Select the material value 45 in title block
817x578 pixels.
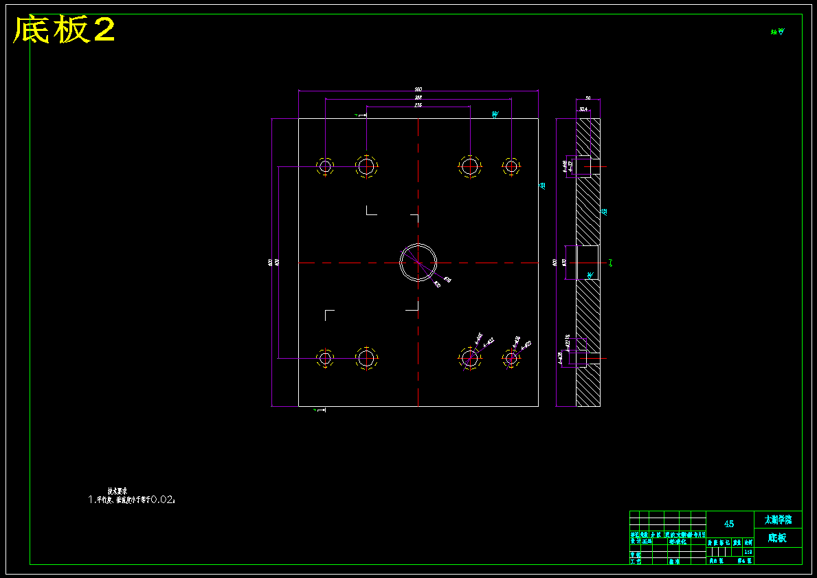(729, 524)
